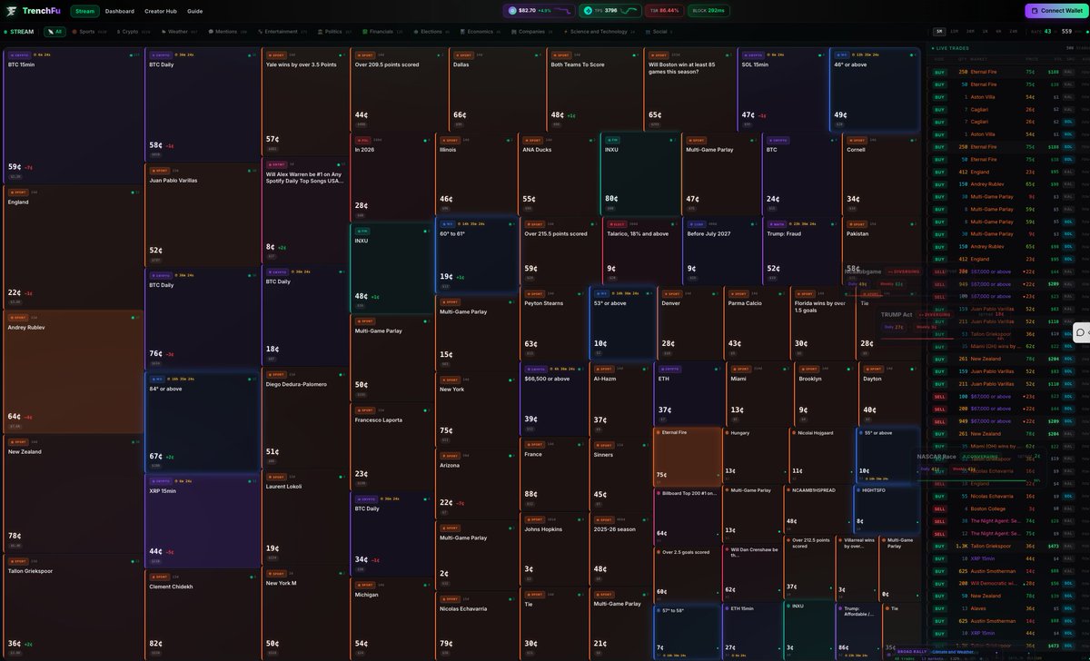Open the Stream tab

click(x=84, y=11)
